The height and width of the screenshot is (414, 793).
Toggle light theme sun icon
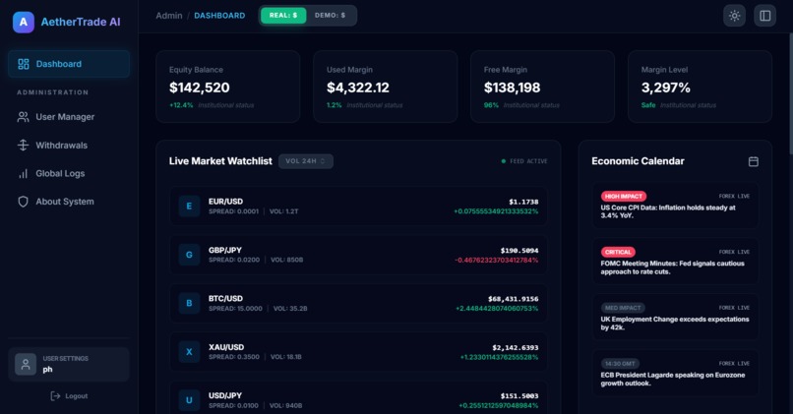coord(734,16)
